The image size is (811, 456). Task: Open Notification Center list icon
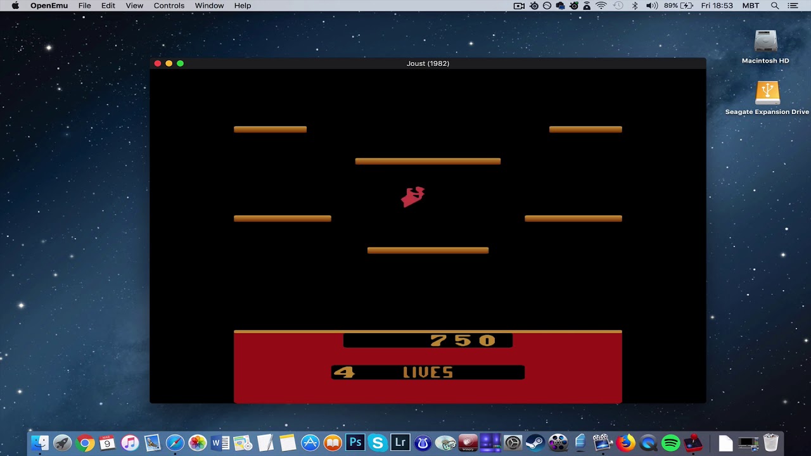pos(793,6)
